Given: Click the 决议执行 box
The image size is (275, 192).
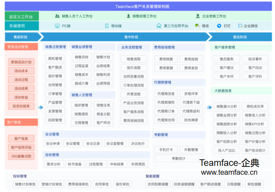Looking at the screenshot, I should coord(138,144).
